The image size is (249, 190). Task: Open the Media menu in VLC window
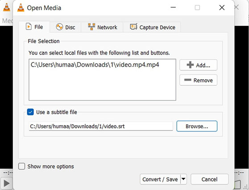(7, 21)
